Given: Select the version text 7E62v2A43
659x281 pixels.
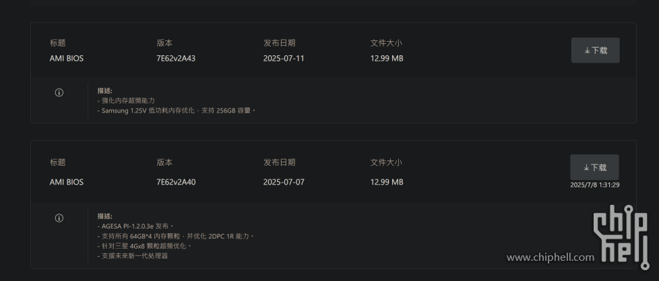Looking at the screenshot, I should coord(176,59).
